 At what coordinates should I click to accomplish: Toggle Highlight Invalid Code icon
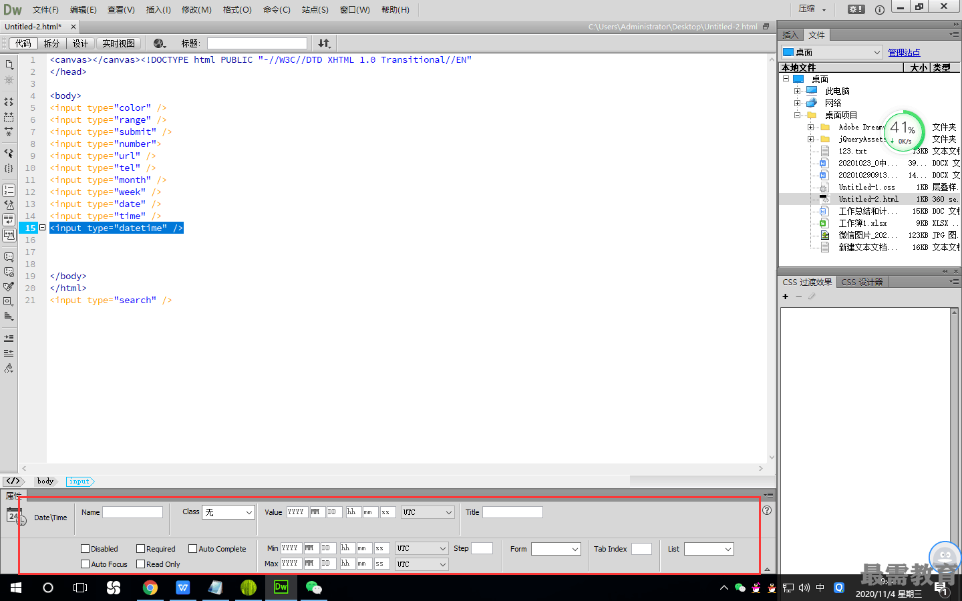click(x=9, y=205)
